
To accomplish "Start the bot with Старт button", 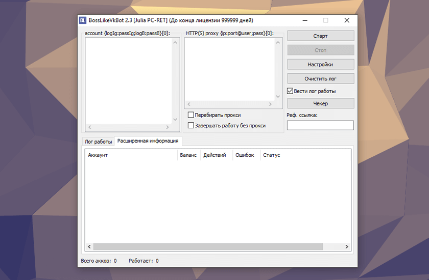I will click(321, 36).
